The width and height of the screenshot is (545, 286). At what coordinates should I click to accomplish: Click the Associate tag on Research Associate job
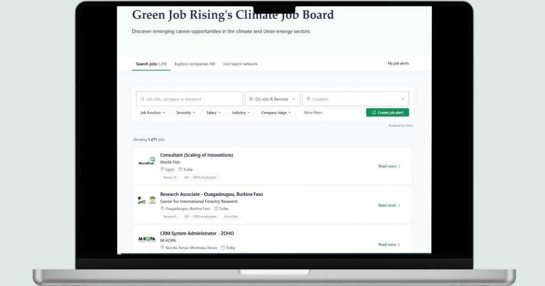tap(231, 217)
